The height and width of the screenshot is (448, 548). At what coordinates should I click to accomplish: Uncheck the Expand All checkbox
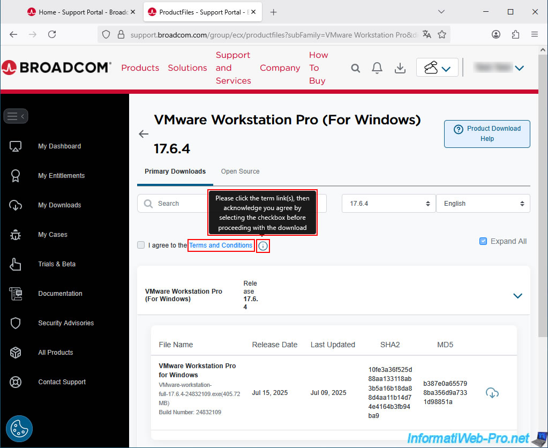click(x=483, y=241)
